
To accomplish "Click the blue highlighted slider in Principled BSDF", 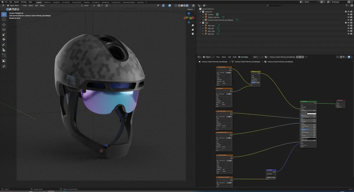I will tap(309, 129).
